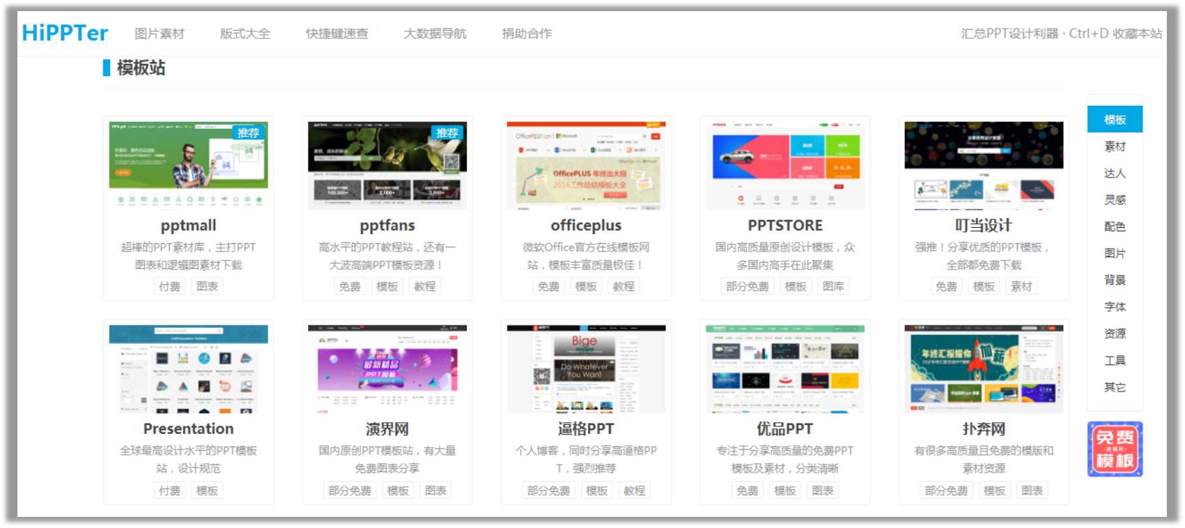Image resolution: width=1185 pixels, height=528 pixels.
Task: Click the 演界网 title link
Action: click(x=387, y=429)
